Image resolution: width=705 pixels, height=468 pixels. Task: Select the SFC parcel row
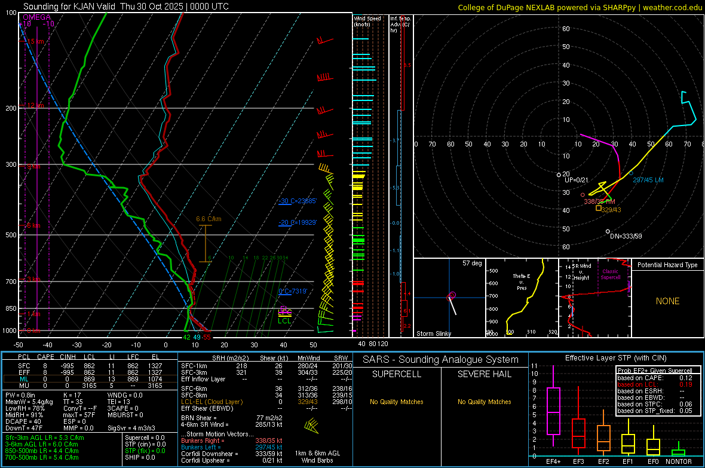coord(90,366)
